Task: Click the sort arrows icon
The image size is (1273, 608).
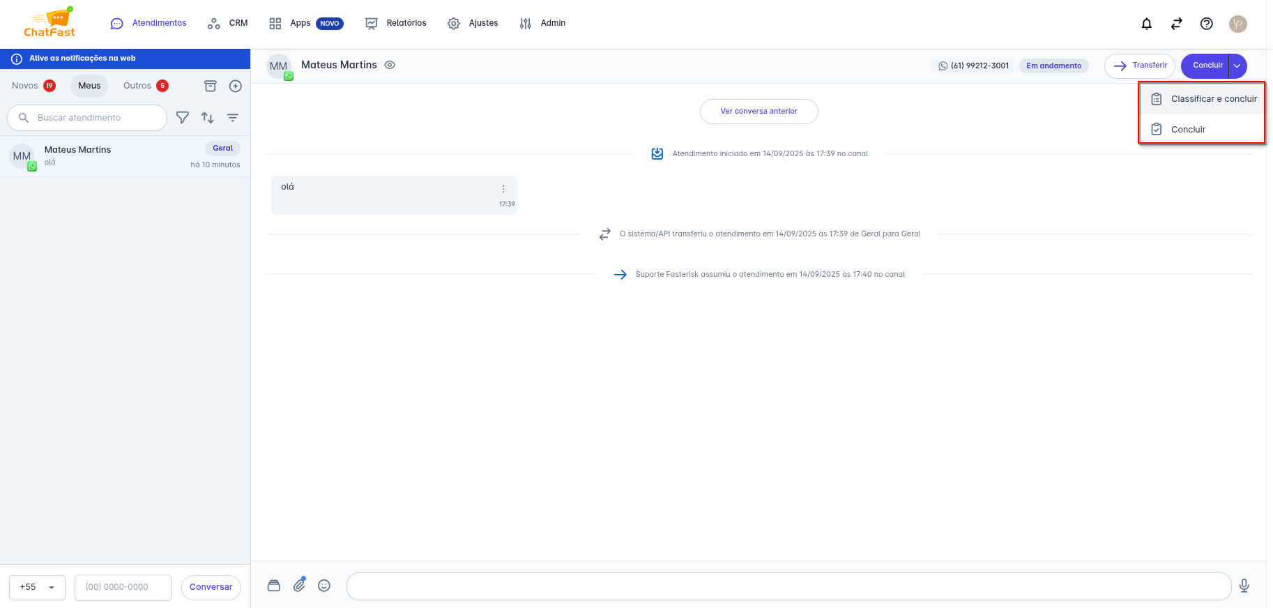Action: [x=208, y=118]
